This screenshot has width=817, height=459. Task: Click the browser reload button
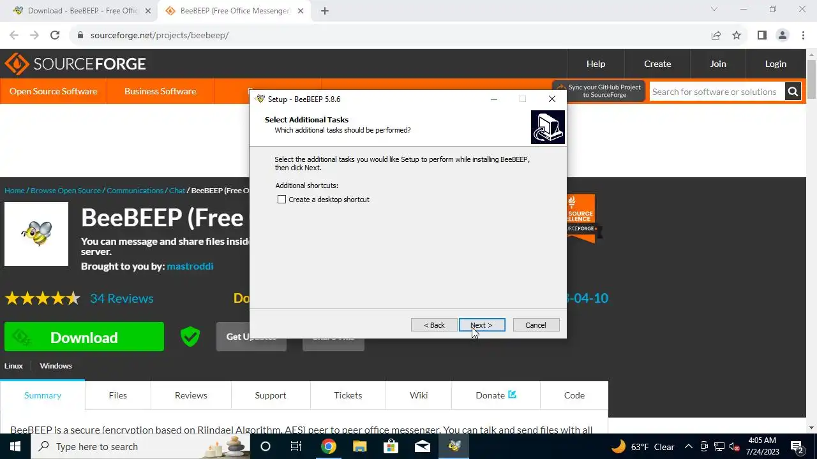click(55, 35)
